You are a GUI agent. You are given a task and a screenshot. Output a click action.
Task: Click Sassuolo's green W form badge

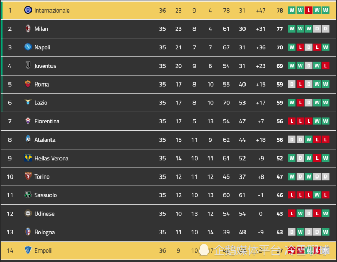pyautogui.click(x=317, y=195)
